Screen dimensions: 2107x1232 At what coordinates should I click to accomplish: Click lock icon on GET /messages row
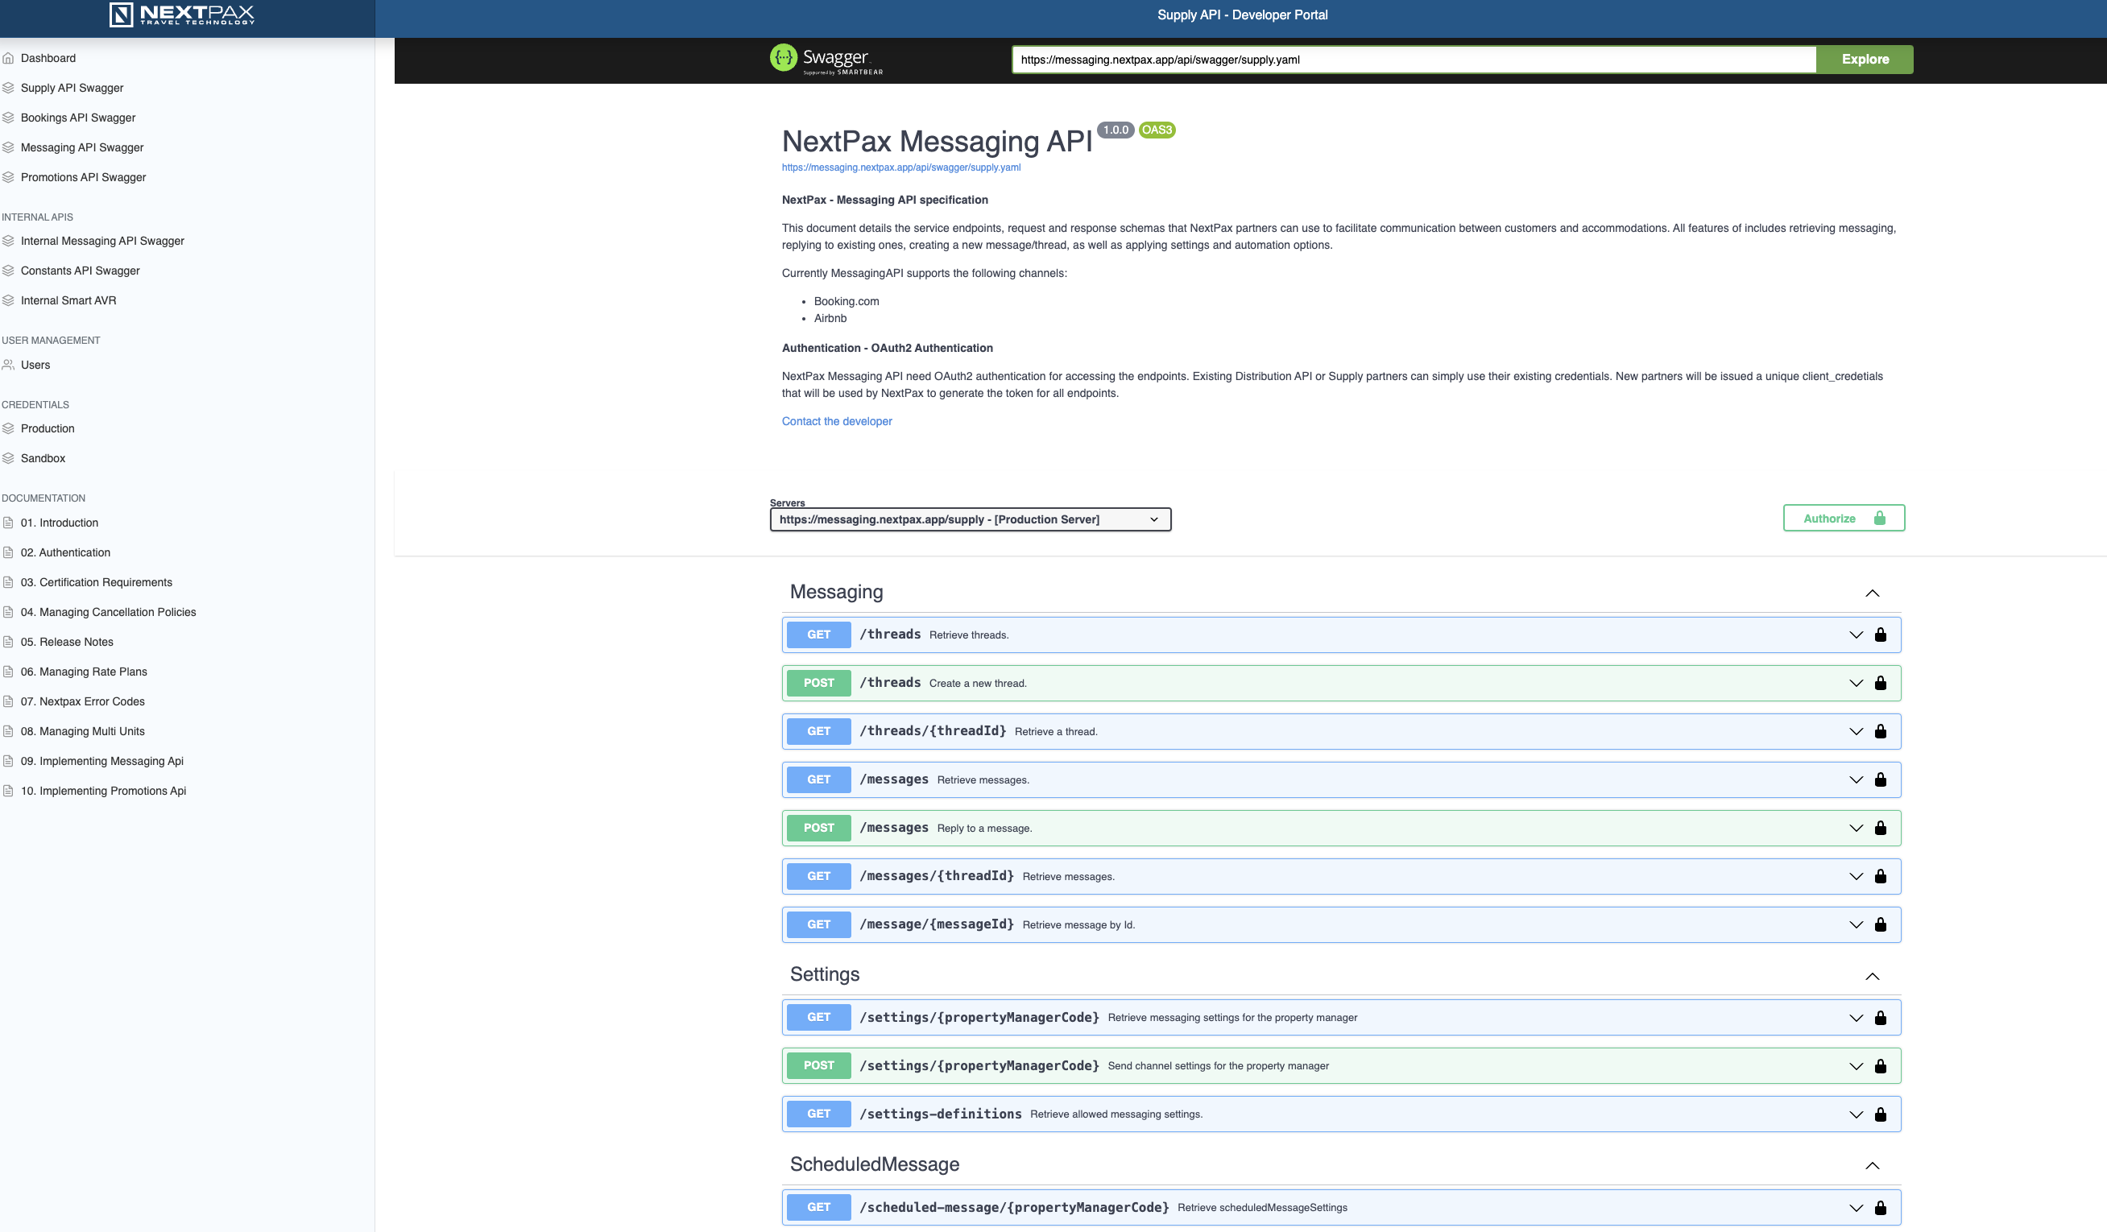pos(1881,779)
